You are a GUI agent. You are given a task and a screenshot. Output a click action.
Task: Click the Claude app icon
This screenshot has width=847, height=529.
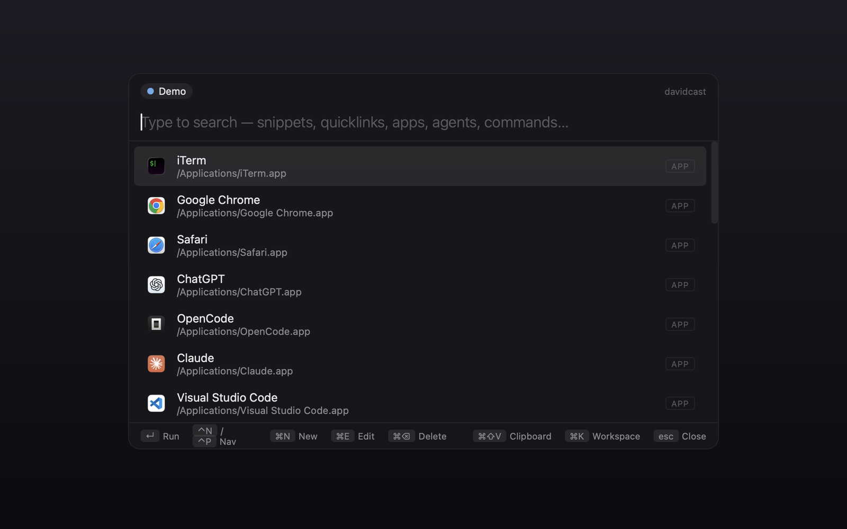click(x=156, y=364)
